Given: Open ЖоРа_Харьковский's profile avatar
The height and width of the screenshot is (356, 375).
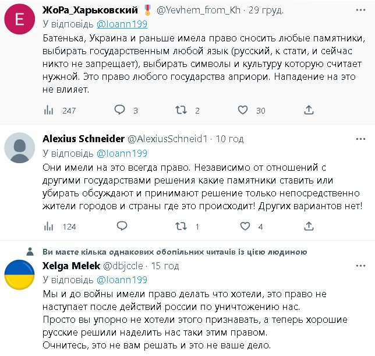Looking at the screenshot, I should [20, 20].
